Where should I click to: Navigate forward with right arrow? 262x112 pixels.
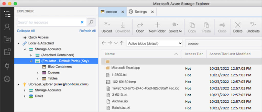tap(110, 43)
